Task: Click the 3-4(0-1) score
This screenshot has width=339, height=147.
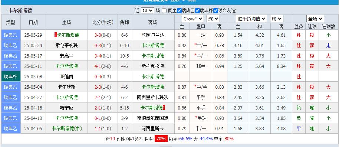Action: 103,56
